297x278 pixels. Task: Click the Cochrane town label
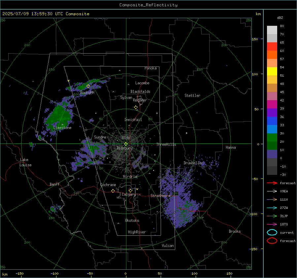pos(108,185)
